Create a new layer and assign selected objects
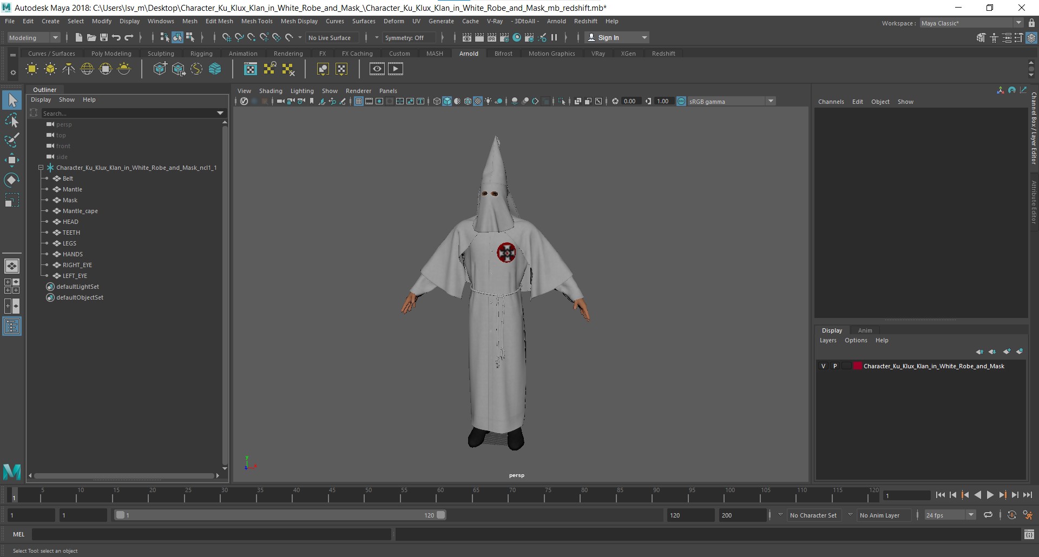Viewport: 1039px width, 557px height. 1020,352
